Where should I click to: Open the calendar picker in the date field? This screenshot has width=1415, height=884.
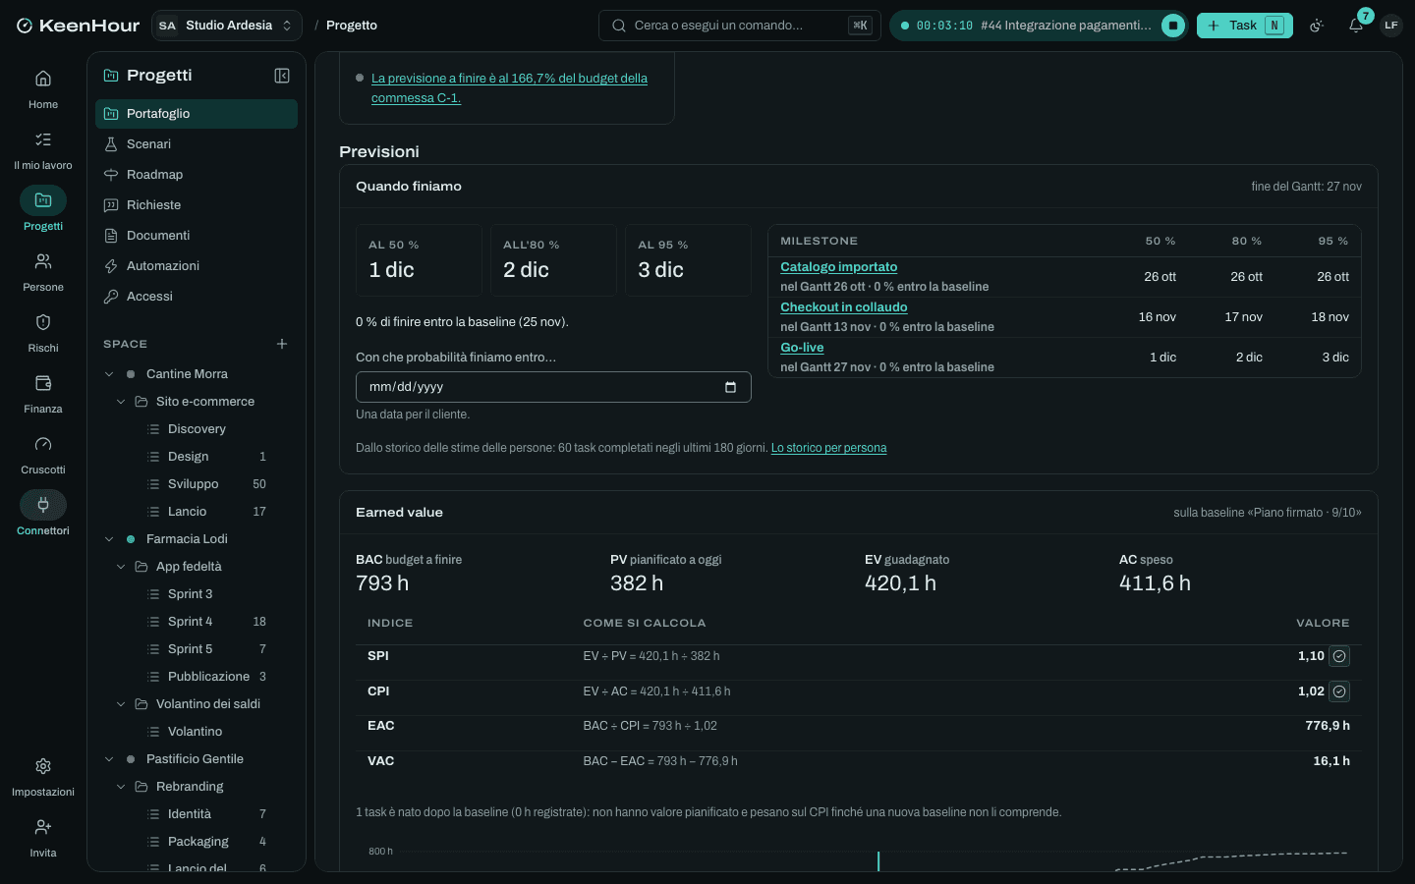[x=730, y=387]
